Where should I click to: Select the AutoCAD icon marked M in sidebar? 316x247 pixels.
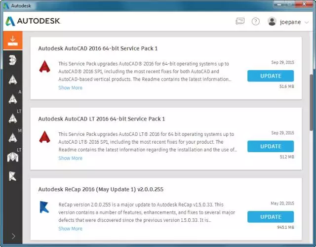(12, 138)
